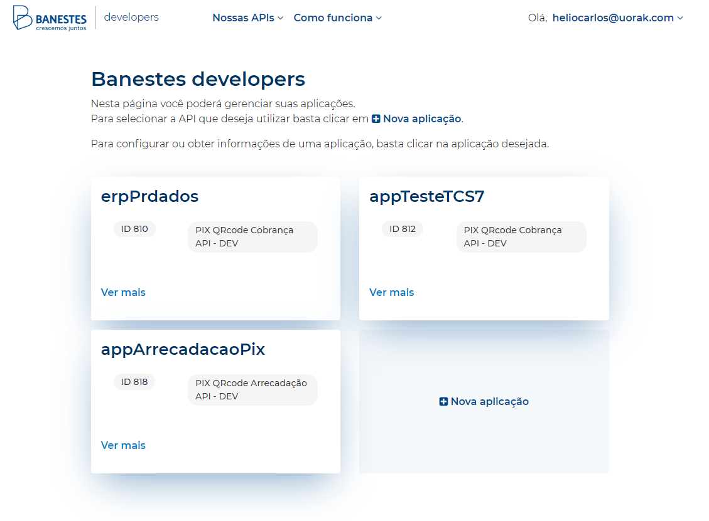709x521 pixels.
Task: Click the ID 812 badge
Action: tap(403, 229)
